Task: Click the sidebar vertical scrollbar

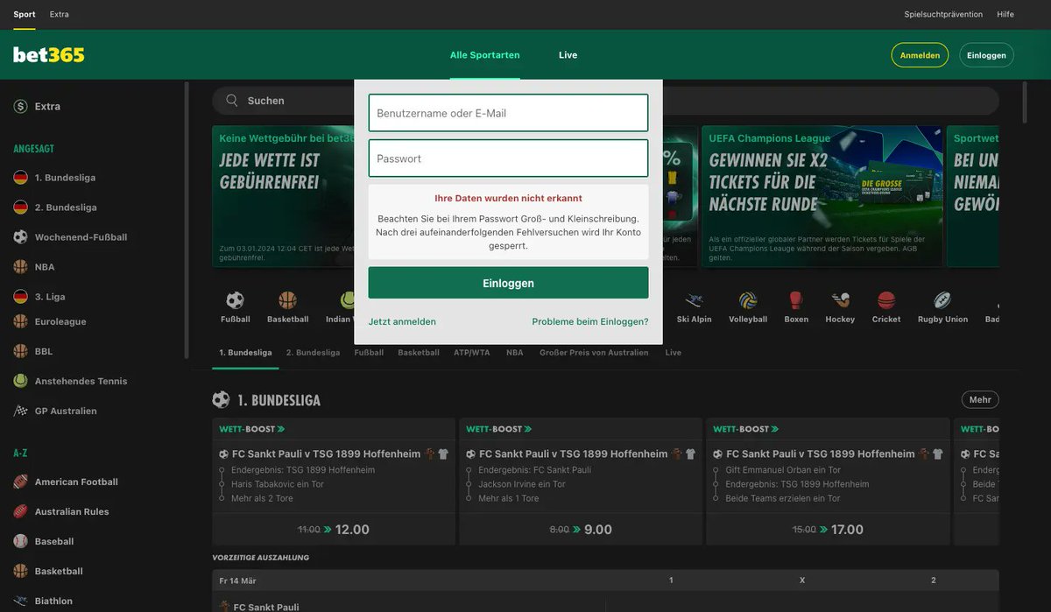Action: click(x=186, y=221)
